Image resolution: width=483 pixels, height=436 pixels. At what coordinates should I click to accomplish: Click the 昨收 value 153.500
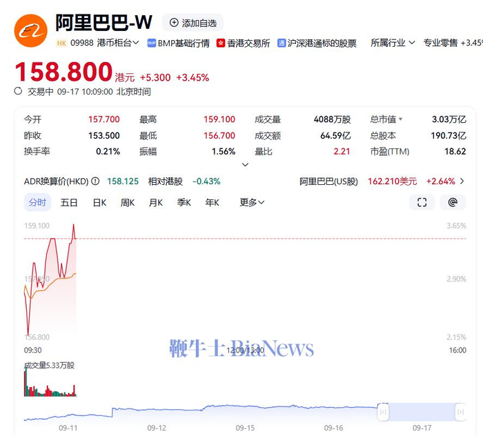pyautogui.click(x=103, y=135)
